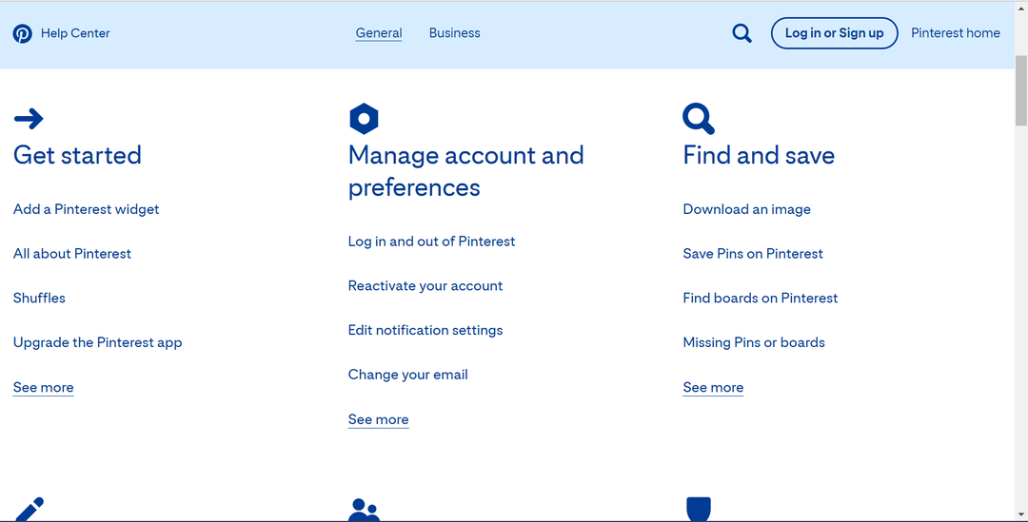This screenshot has width=1028, height=522.
Task: Click the people icon at bottom center
Action: 364,510
